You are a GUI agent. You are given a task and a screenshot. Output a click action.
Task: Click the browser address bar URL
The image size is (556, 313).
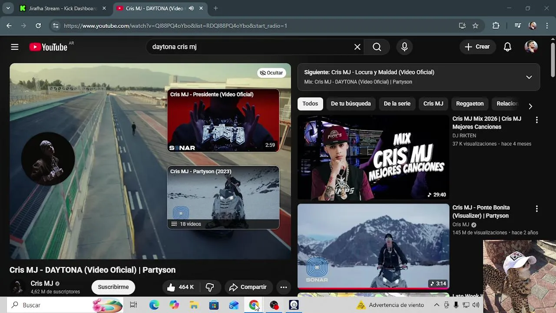pos(175,26)
